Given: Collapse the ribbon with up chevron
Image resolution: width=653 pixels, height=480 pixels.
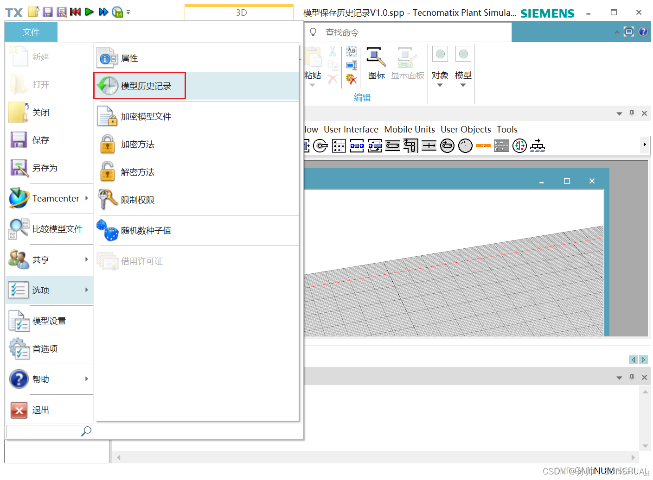Looking at the screenshot, I should click(617, 32).
